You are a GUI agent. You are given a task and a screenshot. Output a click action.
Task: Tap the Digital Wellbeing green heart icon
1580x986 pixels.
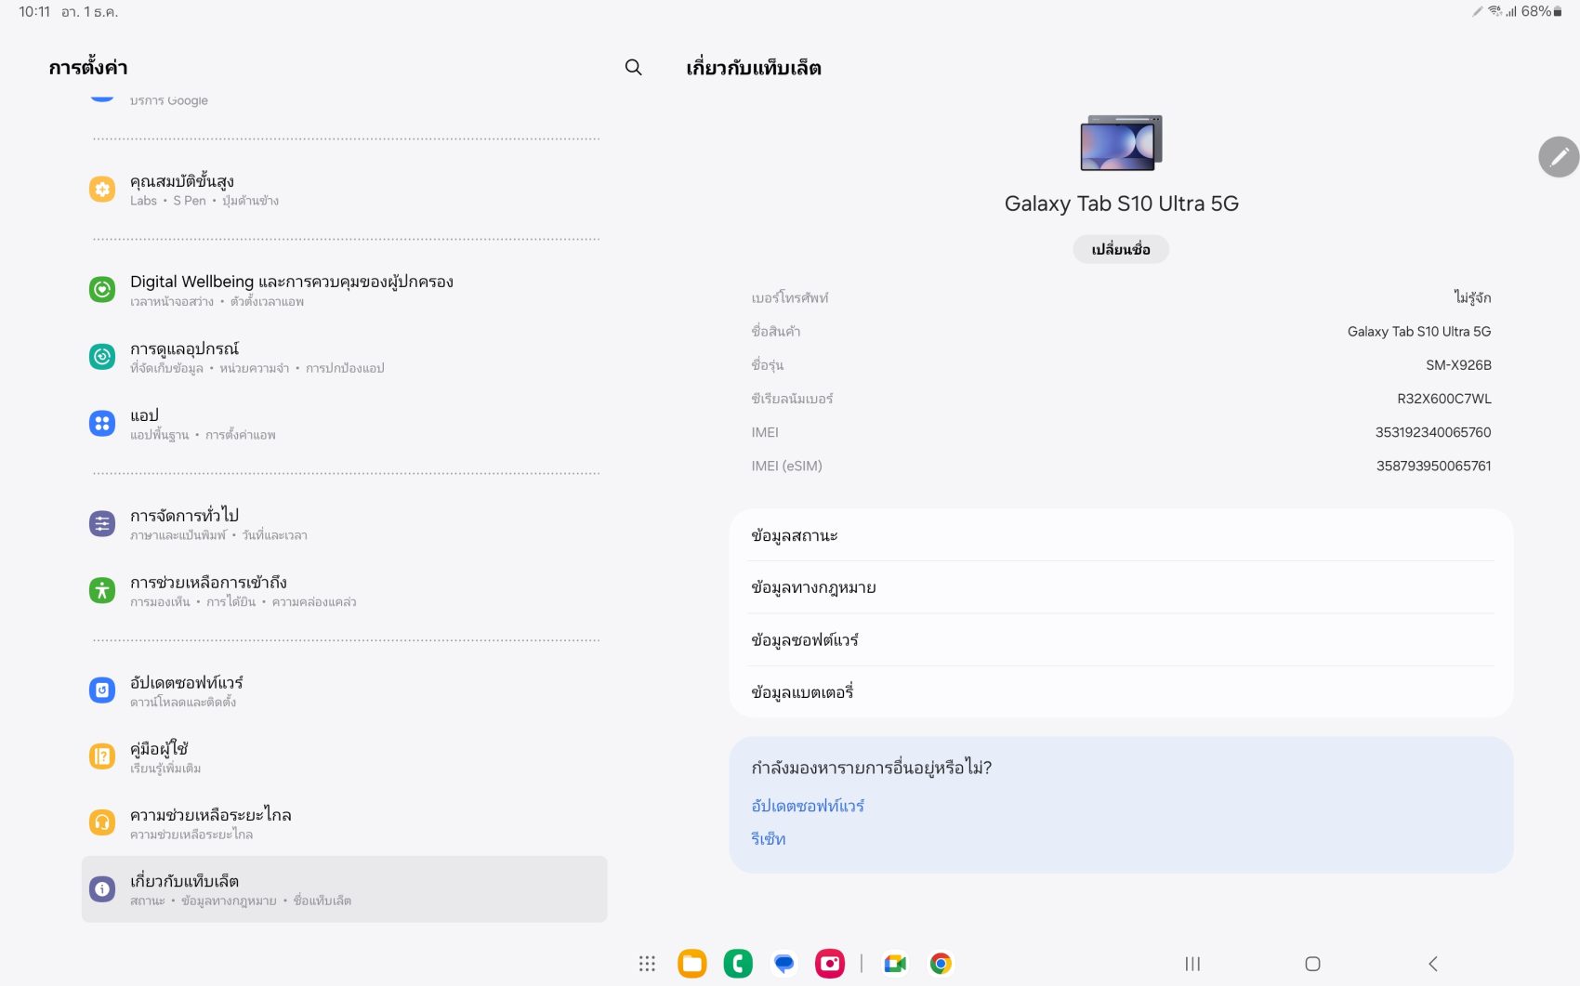[x=102, y=289]
